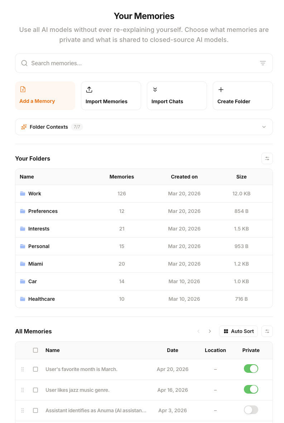The height and width of the screenshot is (423, 284).
Task: Click the Healthcare folder icon
Action: [x=23, y=299]
